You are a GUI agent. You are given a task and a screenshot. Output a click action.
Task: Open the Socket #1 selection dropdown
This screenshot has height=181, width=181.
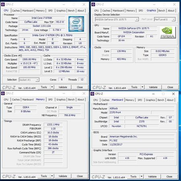[x=29, y=80]
